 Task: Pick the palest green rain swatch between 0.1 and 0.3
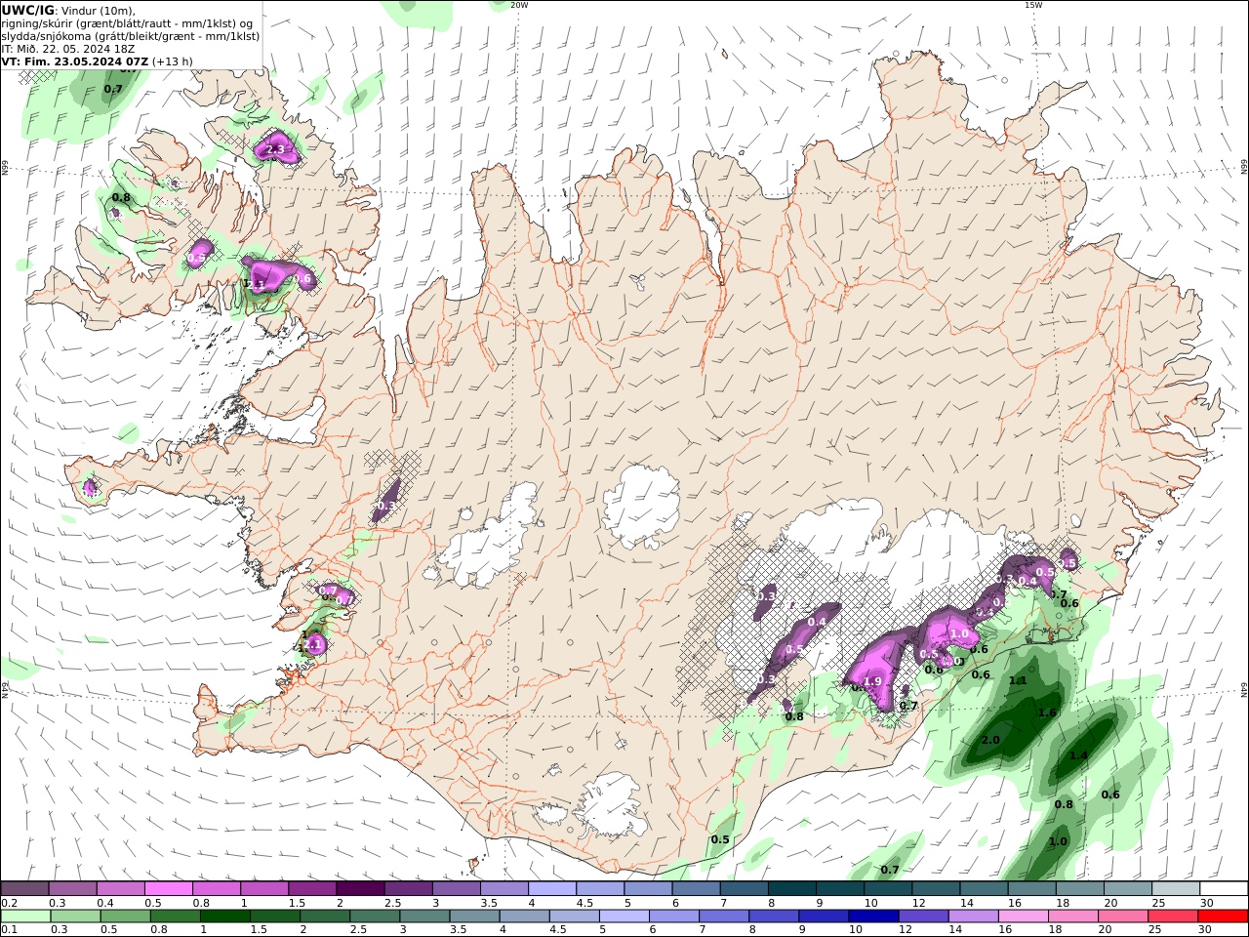coord(26,917)
